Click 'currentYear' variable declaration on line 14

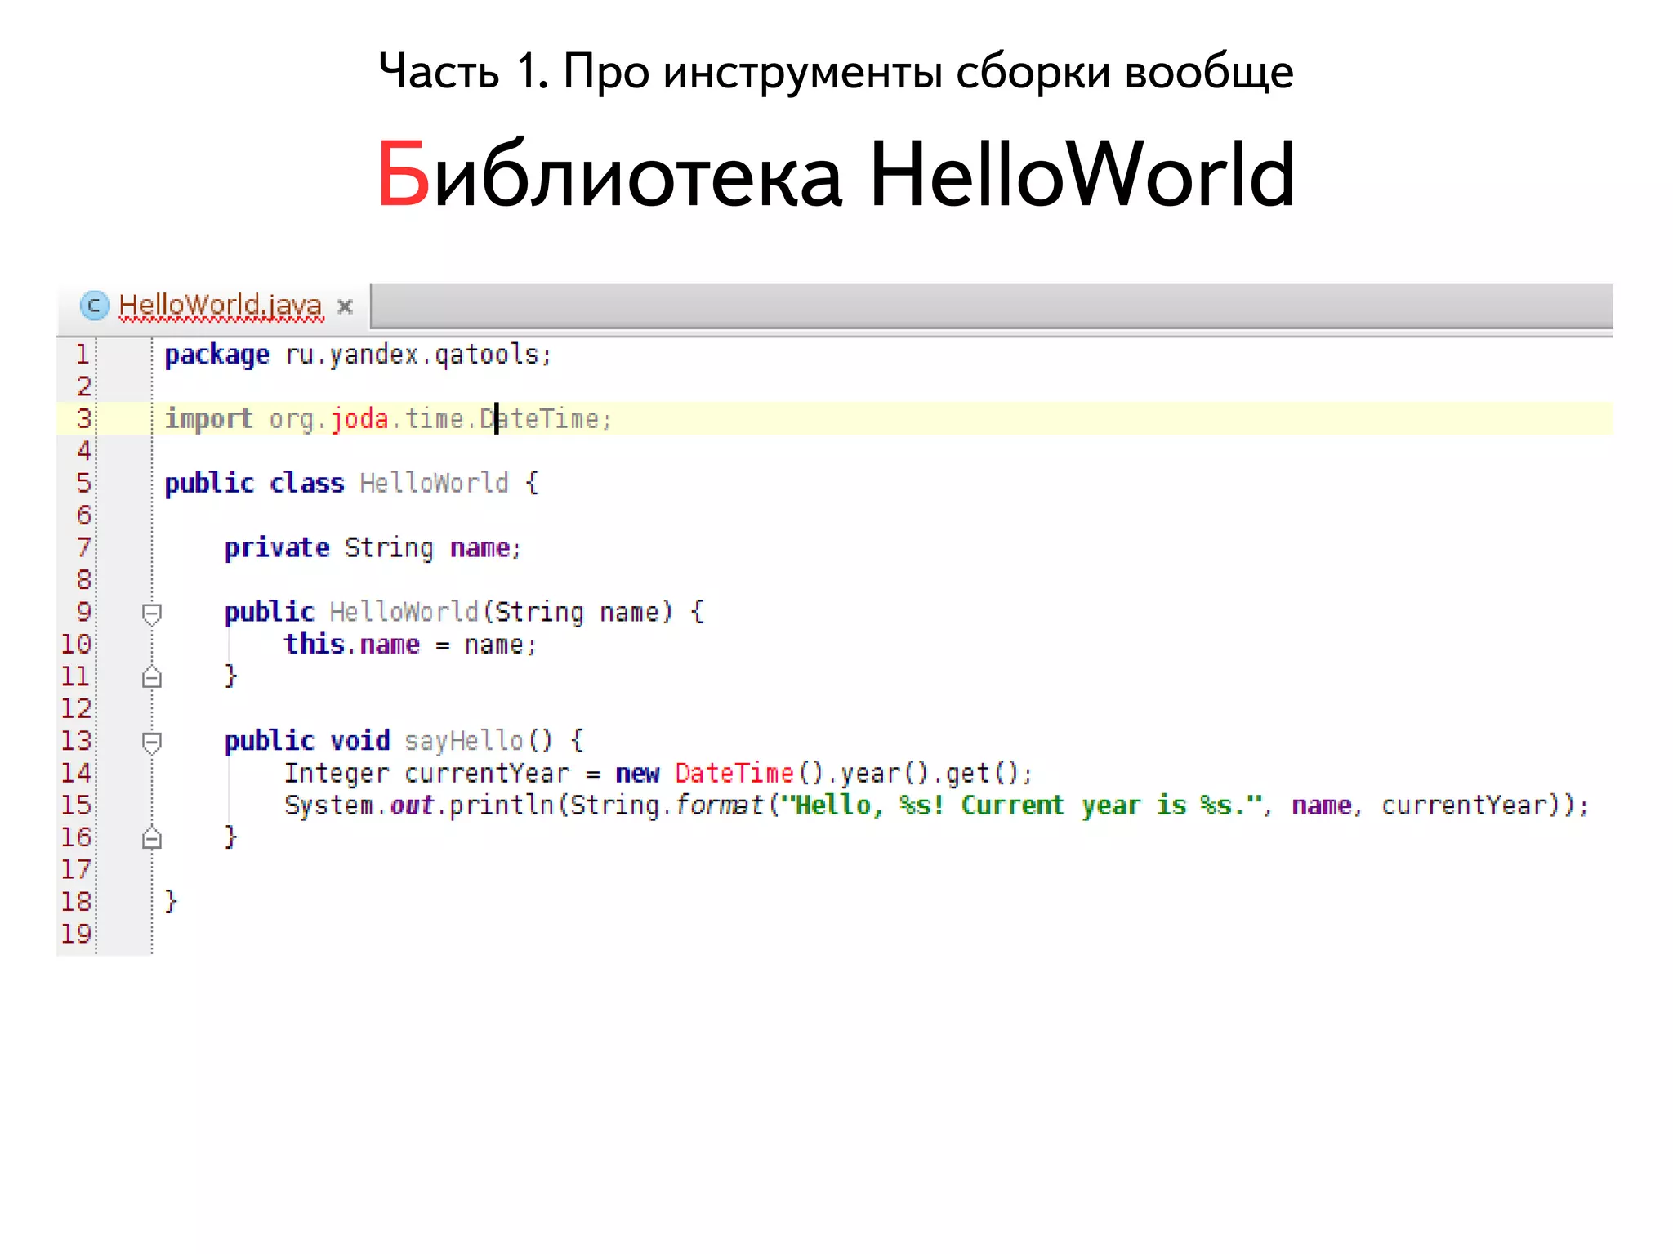487,773
